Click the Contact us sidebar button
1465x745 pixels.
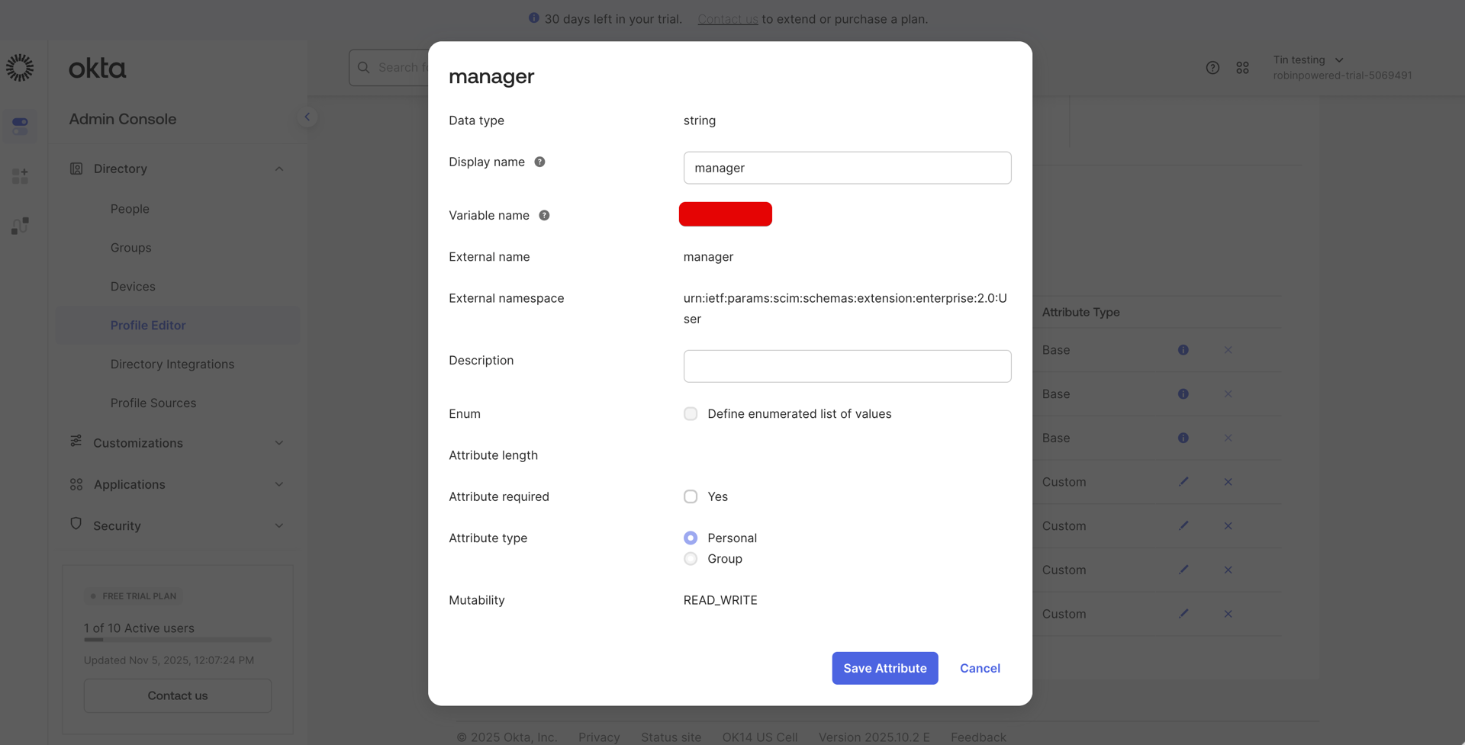178,695
